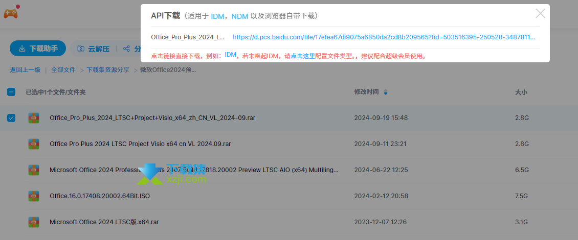Go to 下载集资源分享 breadcrumb

click(x=107, y=69)
